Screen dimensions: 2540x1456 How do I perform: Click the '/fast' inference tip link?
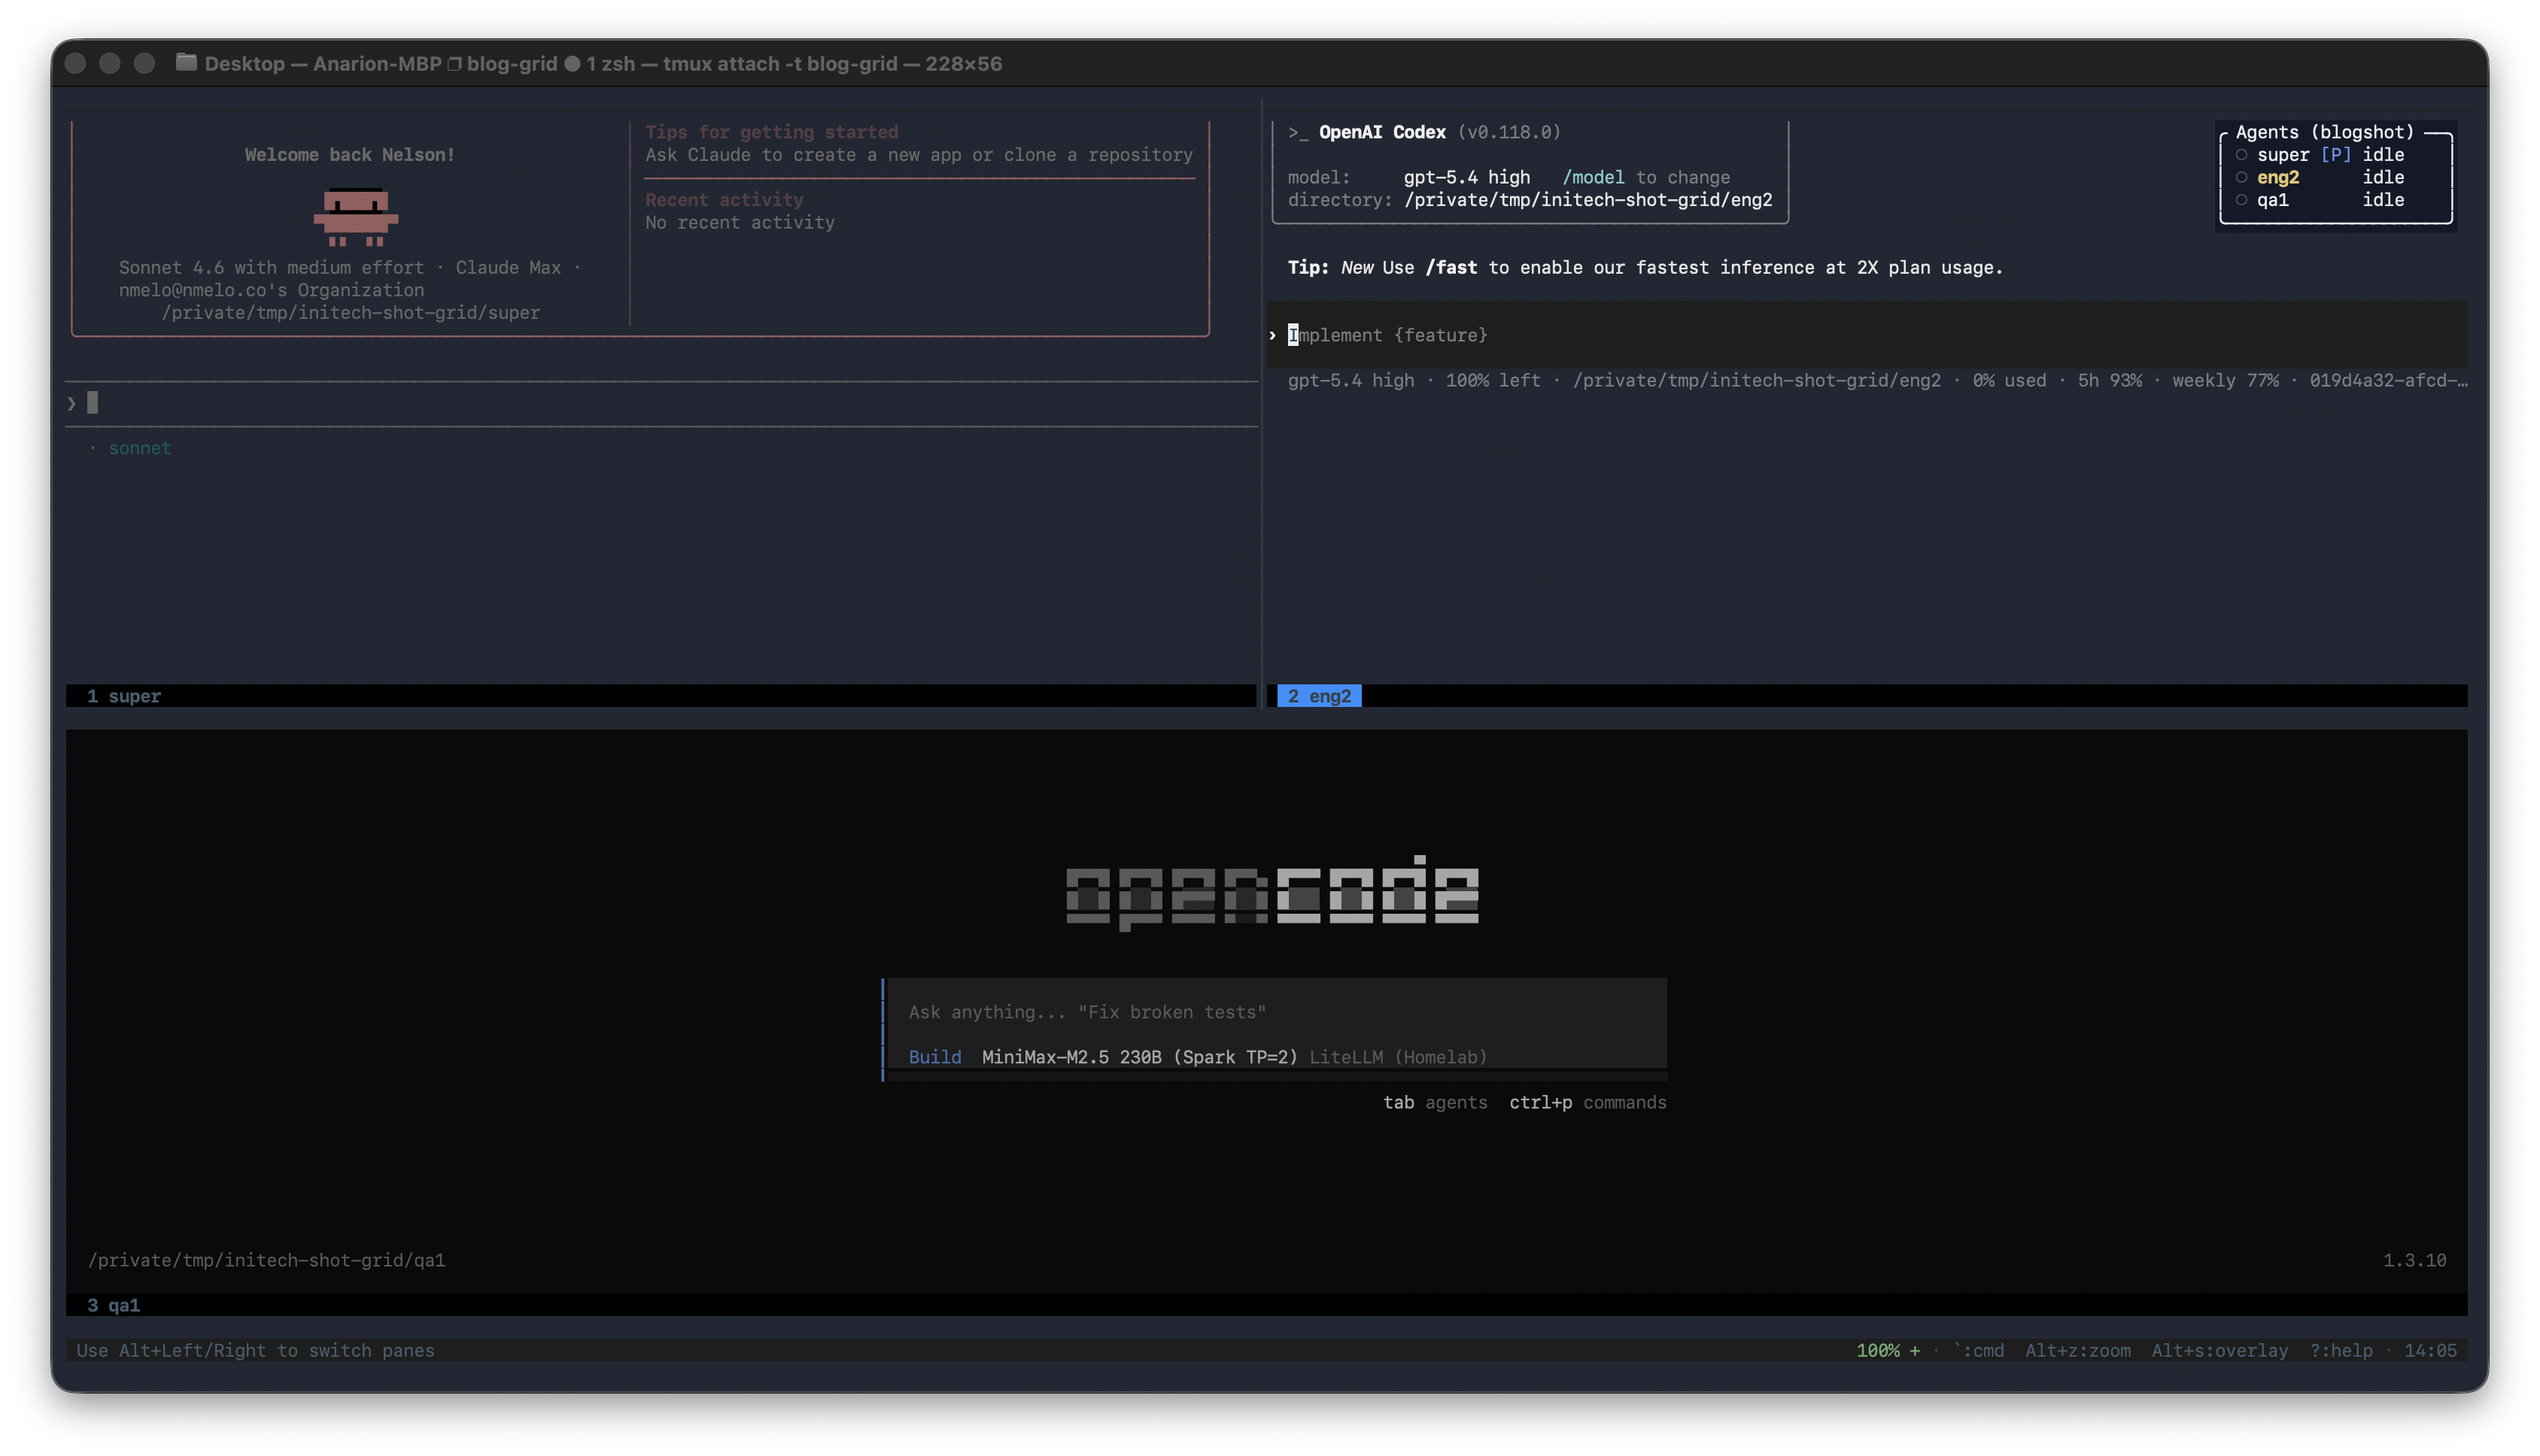click(x=1454, y=267)
